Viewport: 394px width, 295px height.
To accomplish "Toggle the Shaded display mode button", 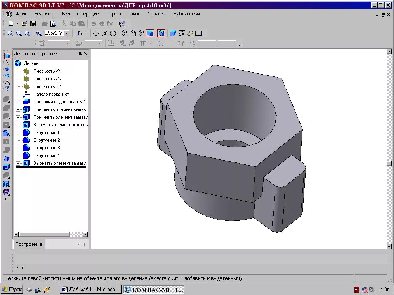I will (x=150, y=33).
